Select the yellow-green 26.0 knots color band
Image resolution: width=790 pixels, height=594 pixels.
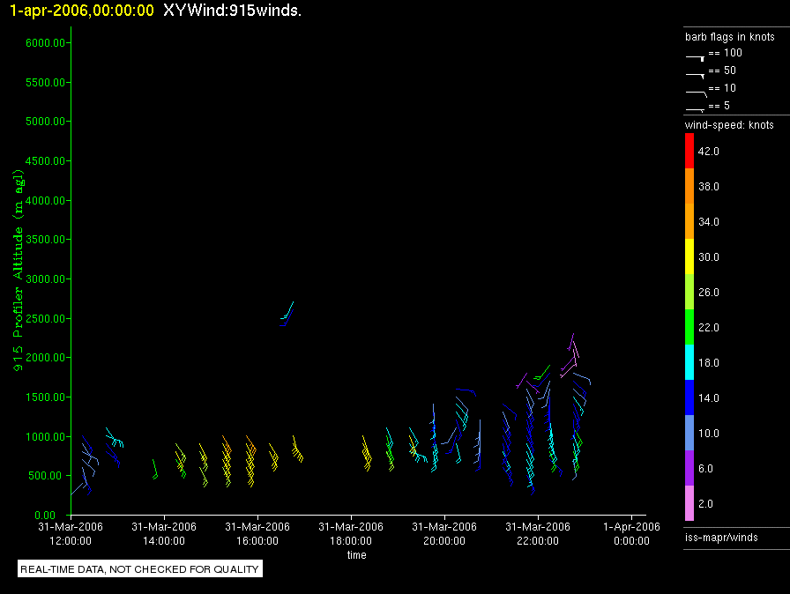(x=689, y=292)
